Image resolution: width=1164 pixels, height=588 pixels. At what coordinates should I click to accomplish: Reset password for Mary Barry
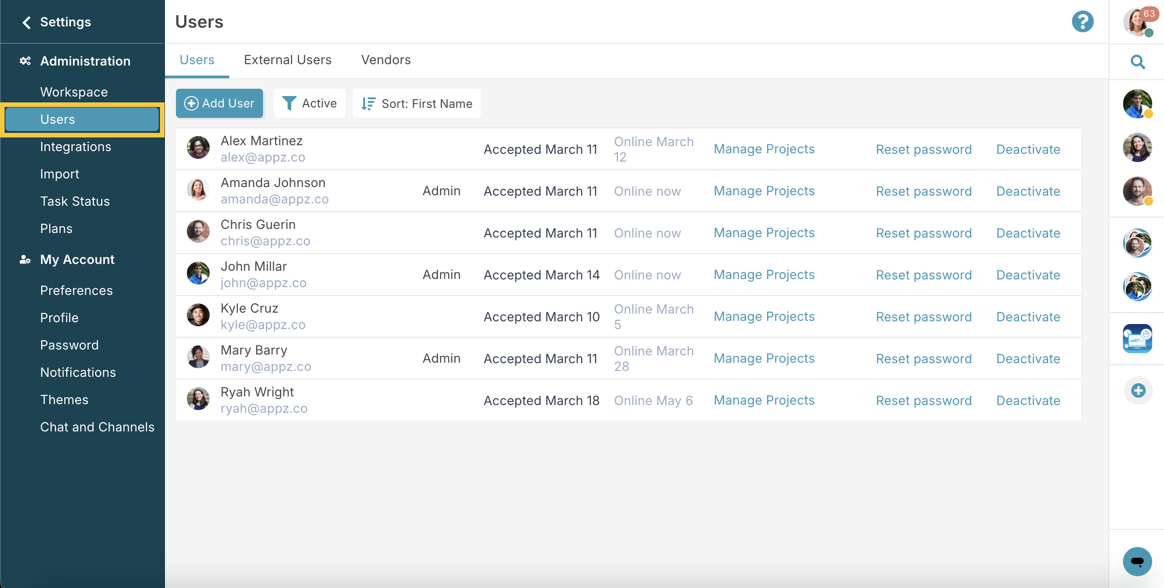click(x=923, y=359)
